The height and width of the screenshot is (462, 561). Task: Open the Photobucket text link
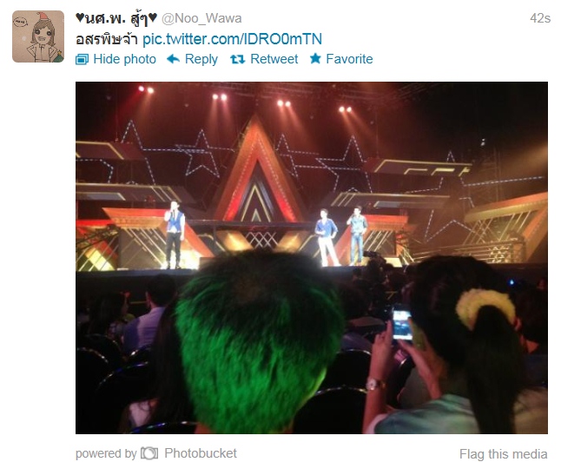coord(201,453)
